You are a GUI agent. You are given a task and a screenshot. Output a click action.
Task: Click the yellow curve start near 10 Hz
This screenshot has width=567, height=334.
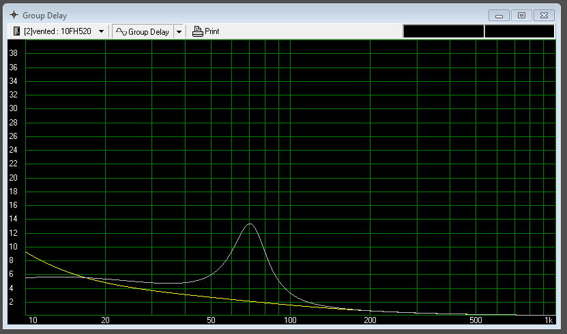[27, 252]
